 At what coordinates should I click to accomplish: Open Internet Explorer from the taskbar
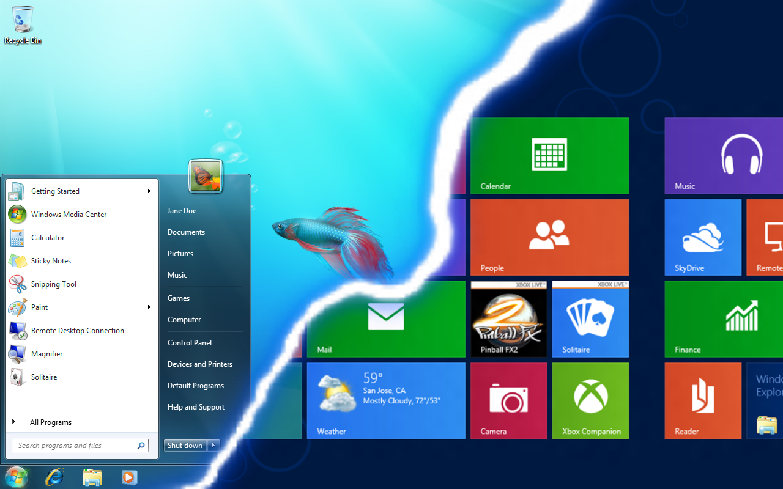tap(54, 477)
